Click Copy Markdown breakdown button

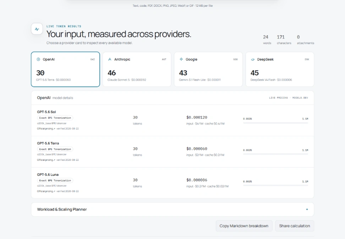point(244,226)
